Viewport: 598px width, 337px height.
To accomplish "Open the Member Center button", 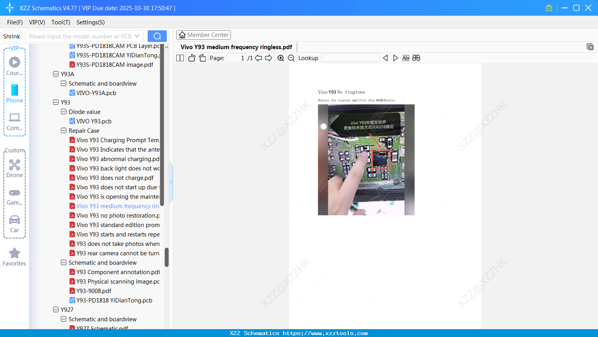I will click(203, 35).
